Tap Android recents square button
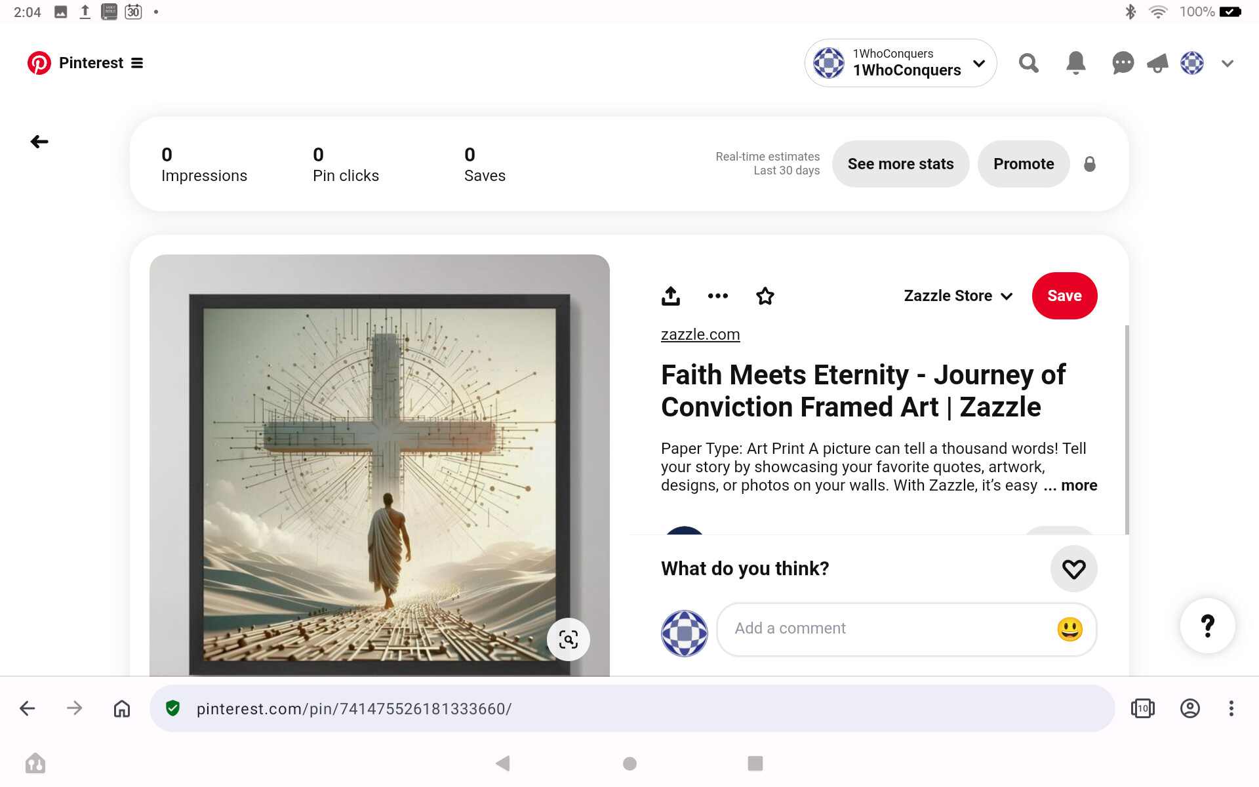This screenshot has width=1259, height=787. (x=755, y=763)
